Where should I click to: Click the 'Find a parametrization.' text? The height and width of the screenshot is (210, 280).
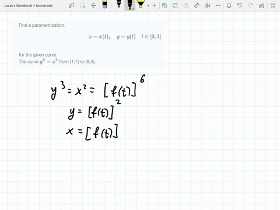click(42, 25)
